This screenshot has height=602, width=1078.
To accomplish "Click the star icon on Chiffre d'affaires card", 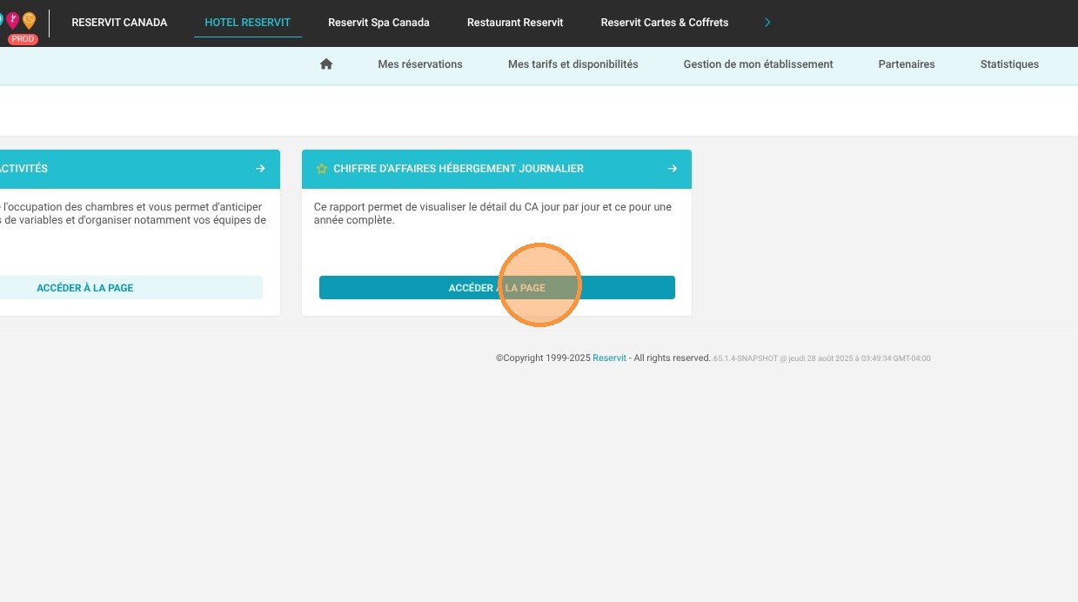I will 322,169.
